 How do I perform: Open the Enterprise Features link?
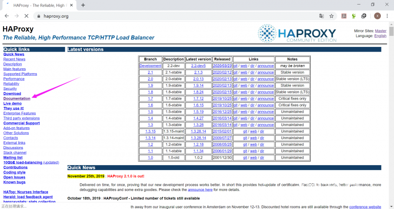20,113
